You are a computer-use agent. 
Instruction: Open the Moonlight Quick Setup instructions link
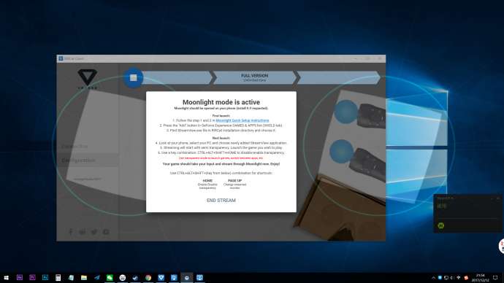[x=242, y=120]
